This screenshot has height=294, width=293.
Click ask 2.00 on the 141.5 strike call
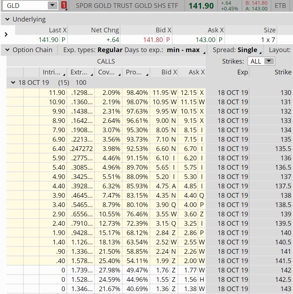pos(190,261)
